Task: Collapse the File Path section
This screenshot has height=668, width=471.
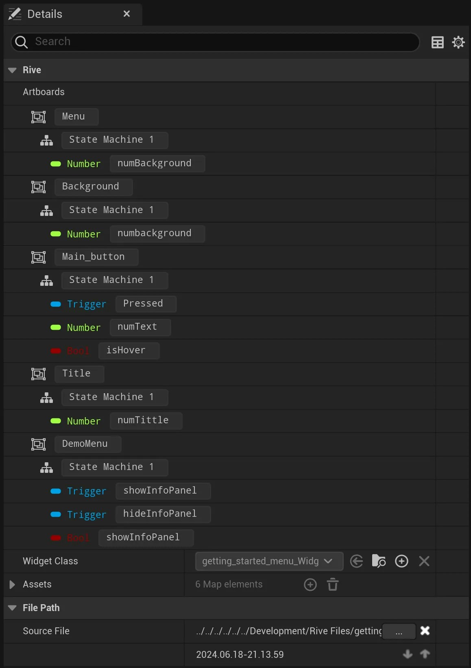Action: (x=12, y=608)
